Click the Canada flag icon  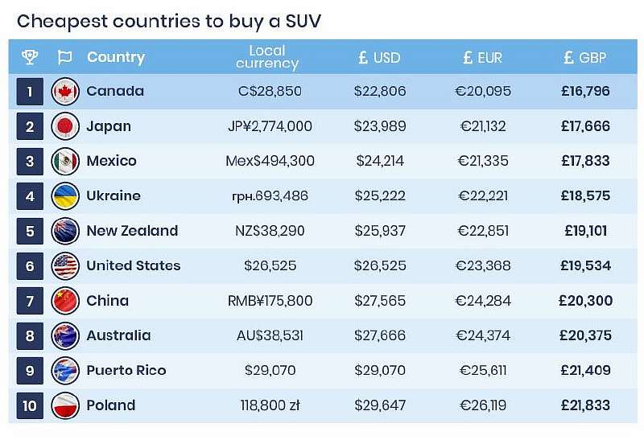pos(64,92)
